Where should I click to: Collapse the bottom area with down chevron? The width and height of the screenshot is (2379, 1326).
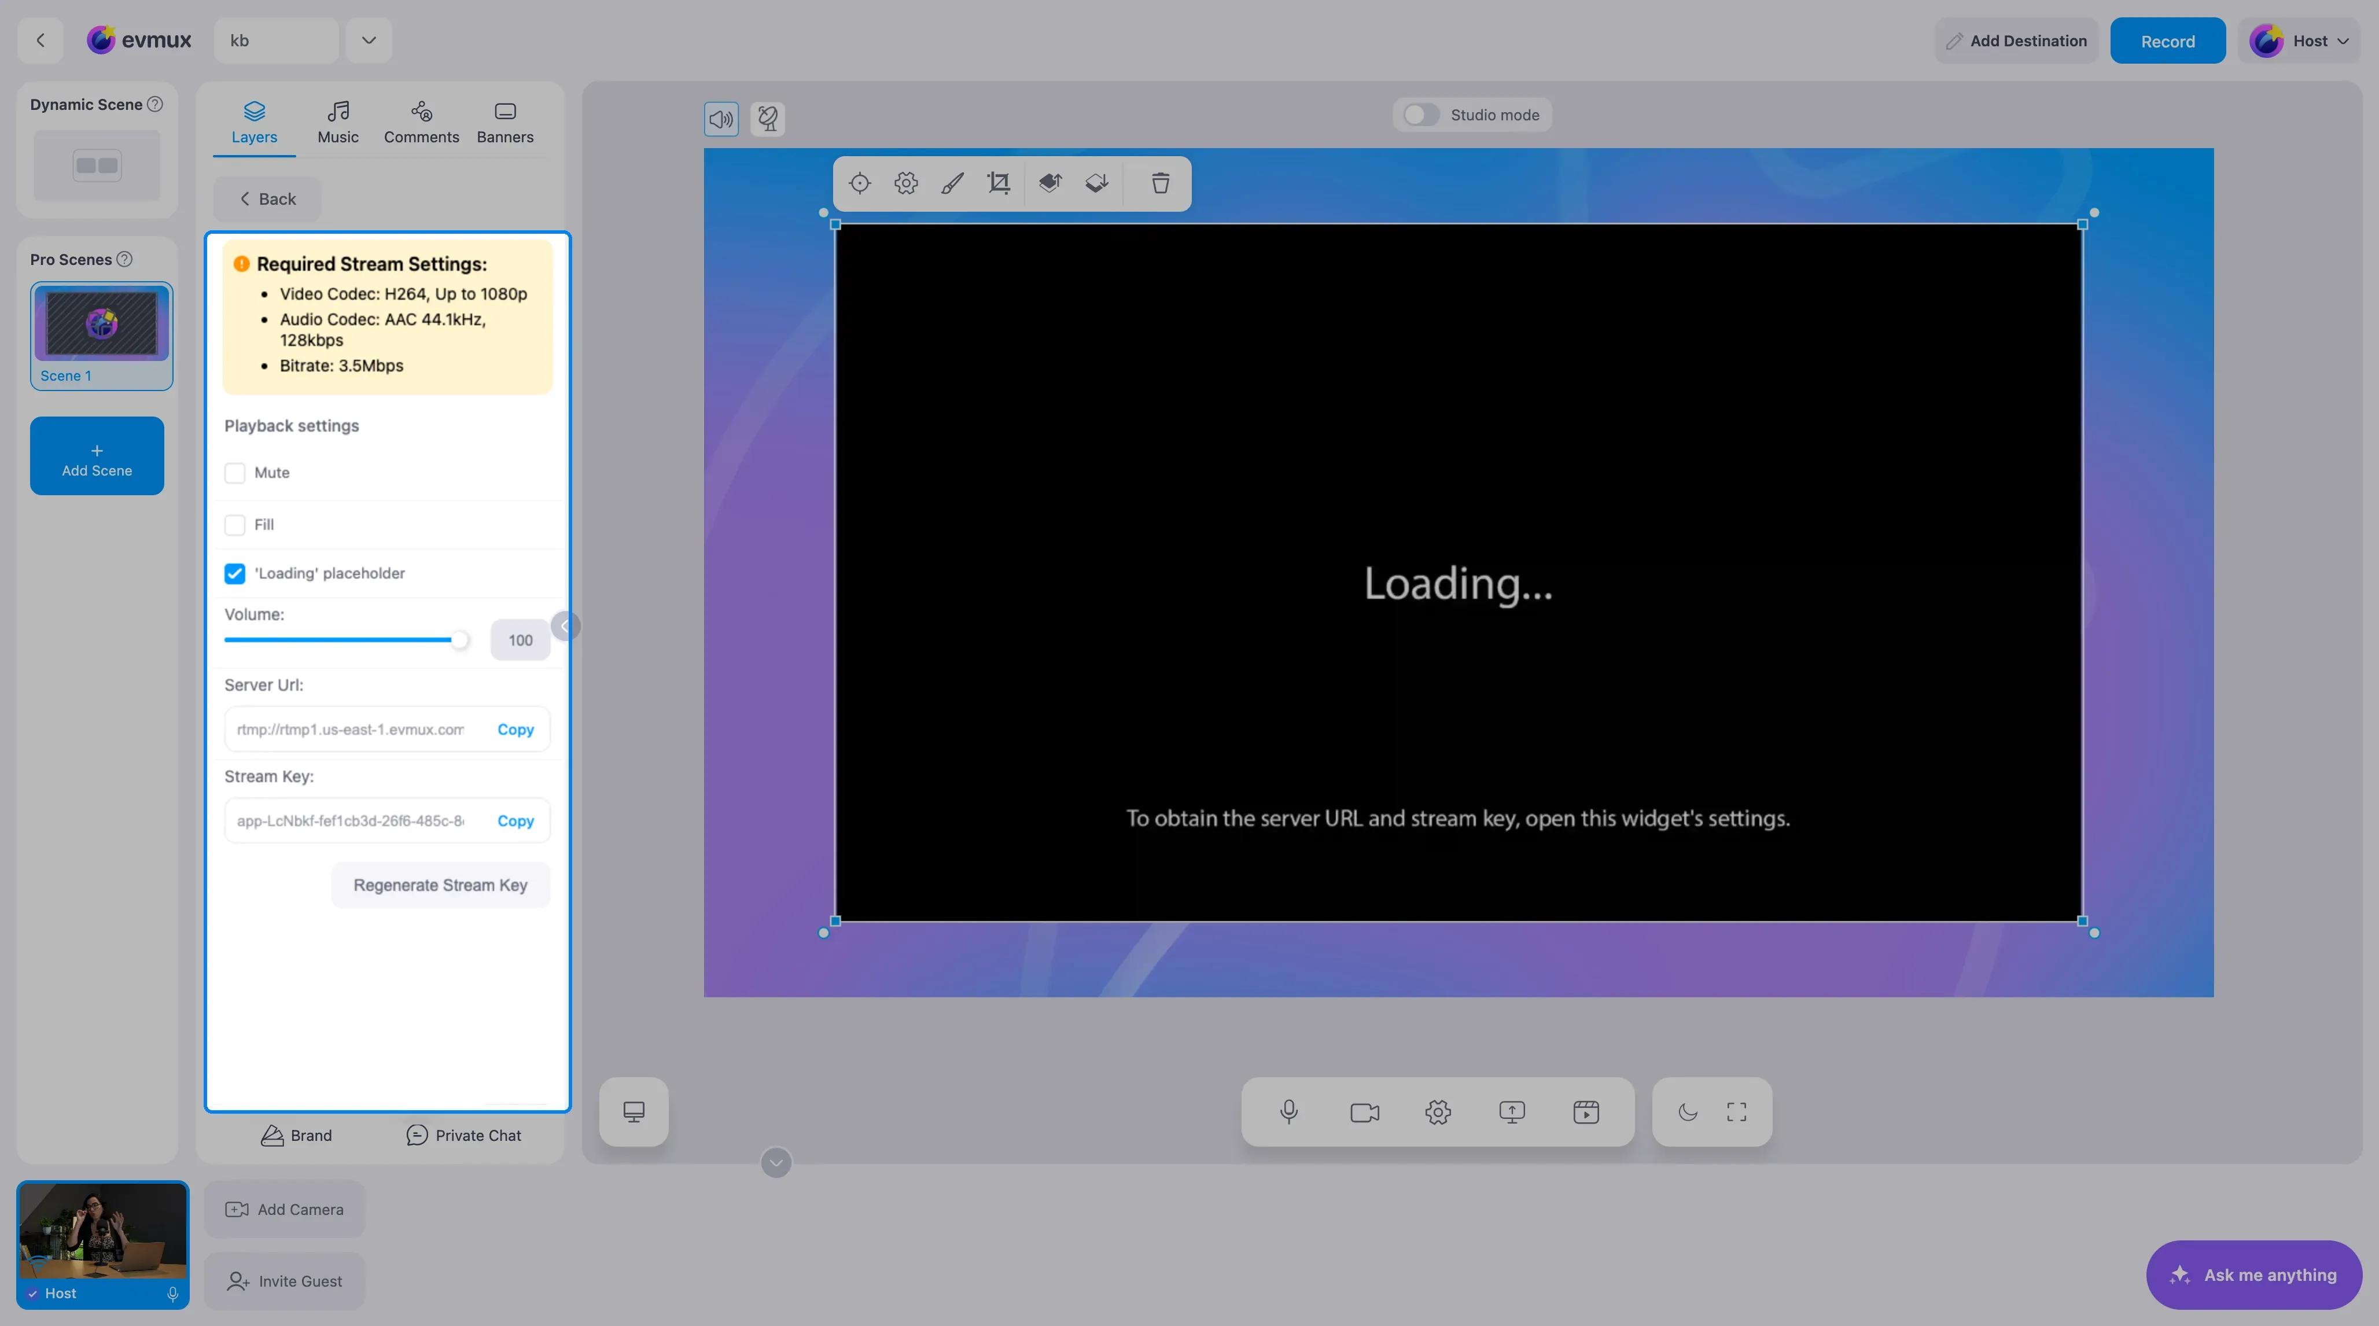[x=776, y=1162]
